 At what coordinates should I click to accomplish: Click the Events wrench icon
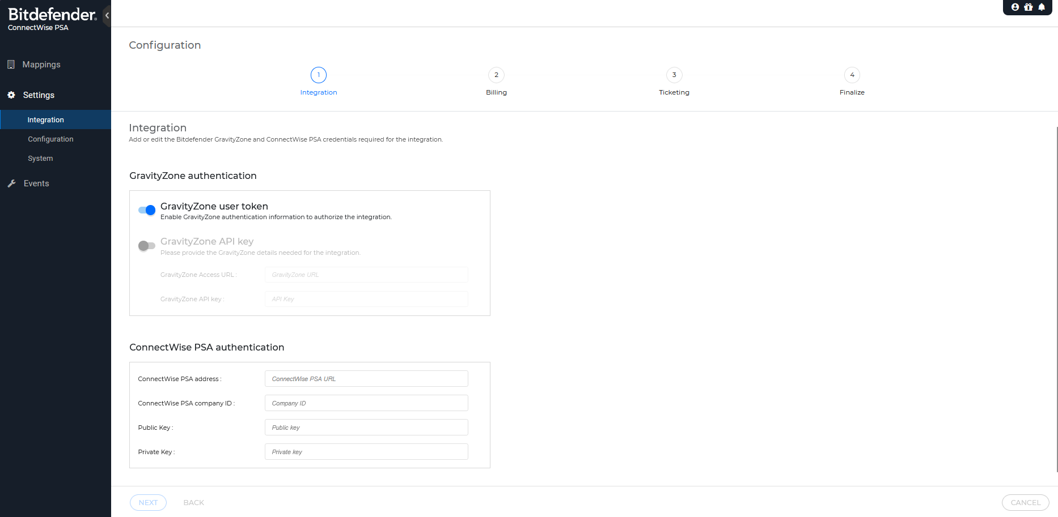(11, 183)
